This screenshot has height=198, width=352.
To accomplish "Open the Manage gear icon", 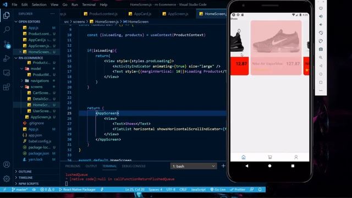I will pyautogui.click(x=7, y=179).
